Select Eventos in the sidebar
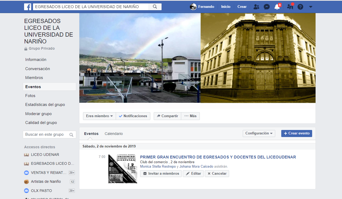342x199 pixels. coord(49,87)
